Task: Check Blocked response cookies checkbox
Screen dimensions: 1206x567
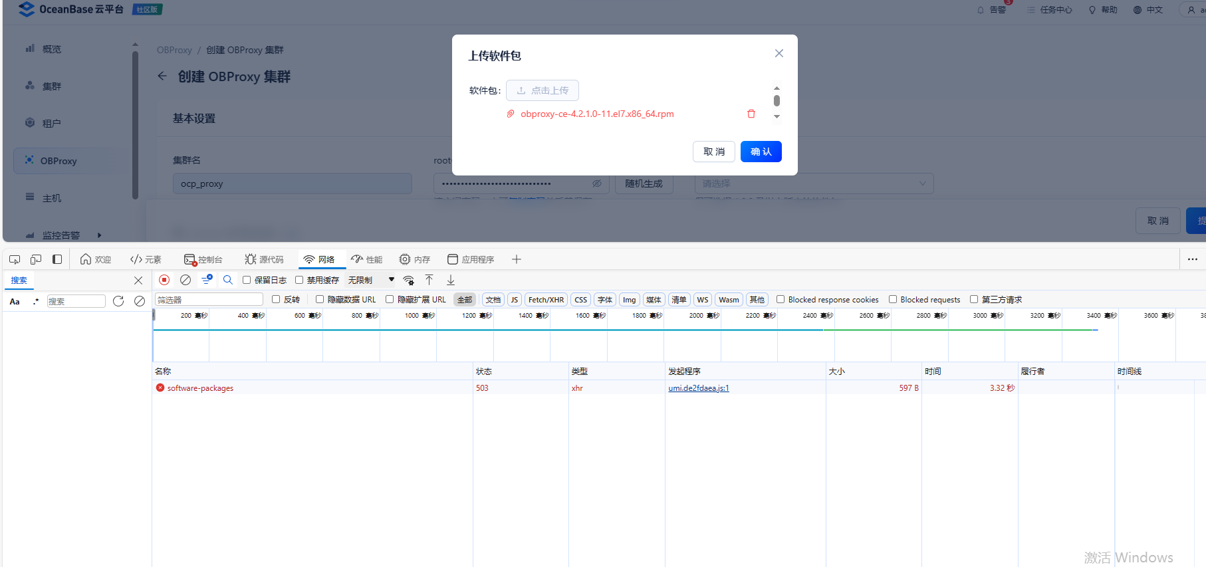Action: click(x=781, y=299)
